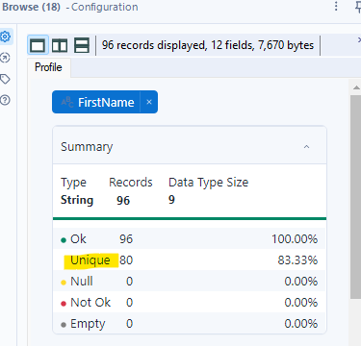Switch to top-bottom split view layout
The width and height of the screenshot is (361, 346).
[x=82, y=45]
